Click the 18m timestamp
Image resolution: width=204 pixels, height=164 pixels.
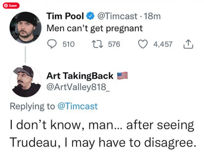[152, 16]
